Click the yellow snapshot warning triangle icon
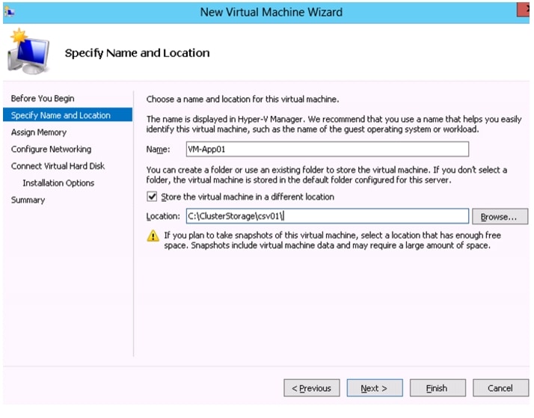The image size is (534, 418). [x=153, y=236]
